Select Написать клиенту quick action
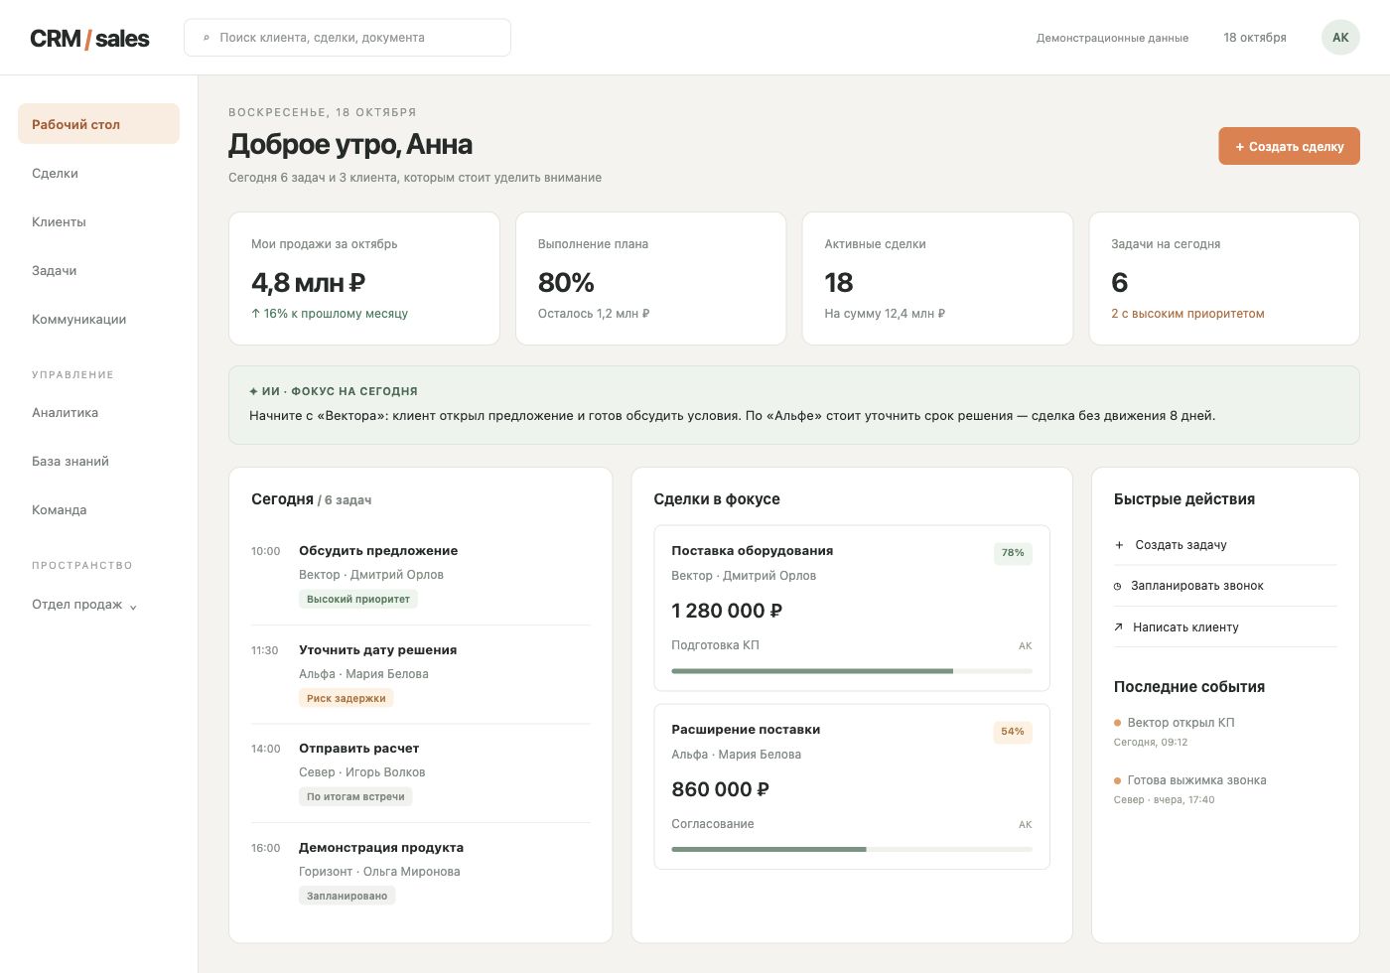Viewport: 1390px width, 973px height. (x=1225, y=627)
